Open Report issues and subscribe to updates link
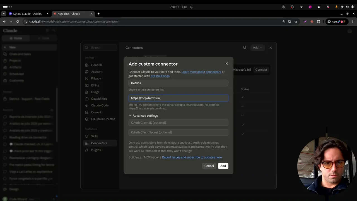Image resolution: width=357 pixels, height=201 pixels. [x=192, y=157]
